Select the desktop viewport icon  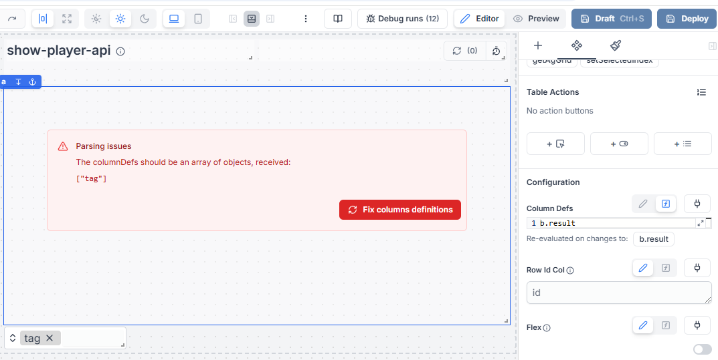174,19
